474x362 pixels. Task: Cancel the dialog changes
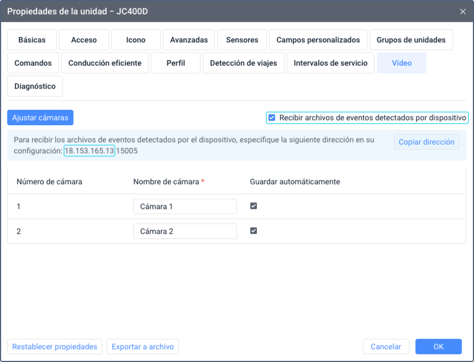coord(386,347)
